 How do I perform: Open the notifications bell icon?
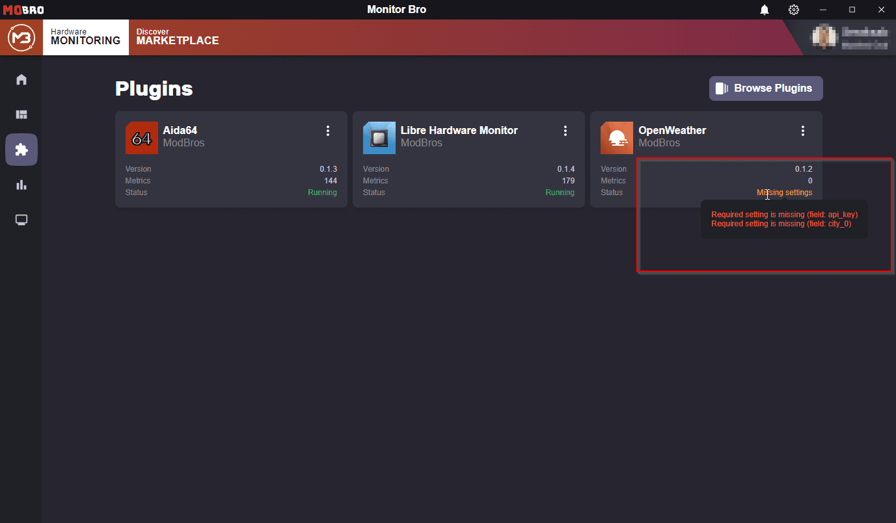coord(765,10)
